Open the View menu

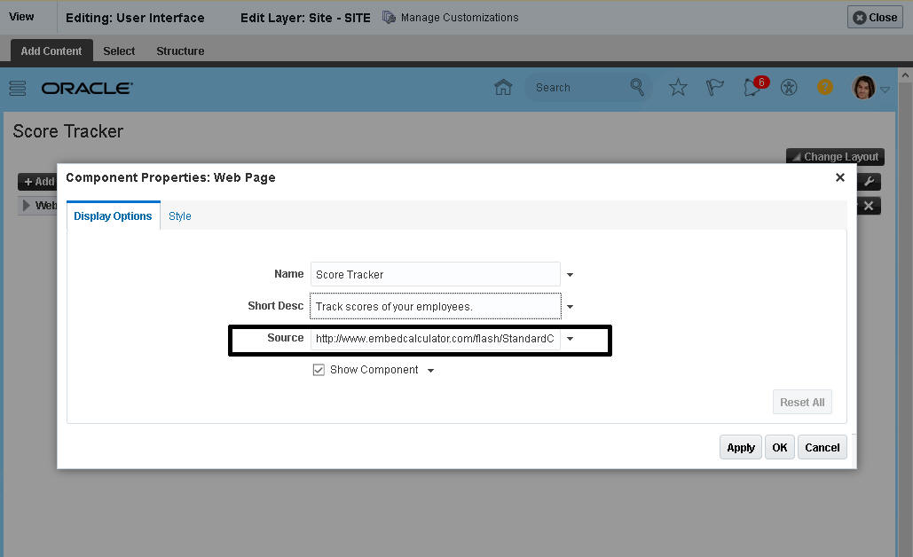click(21, 16)
